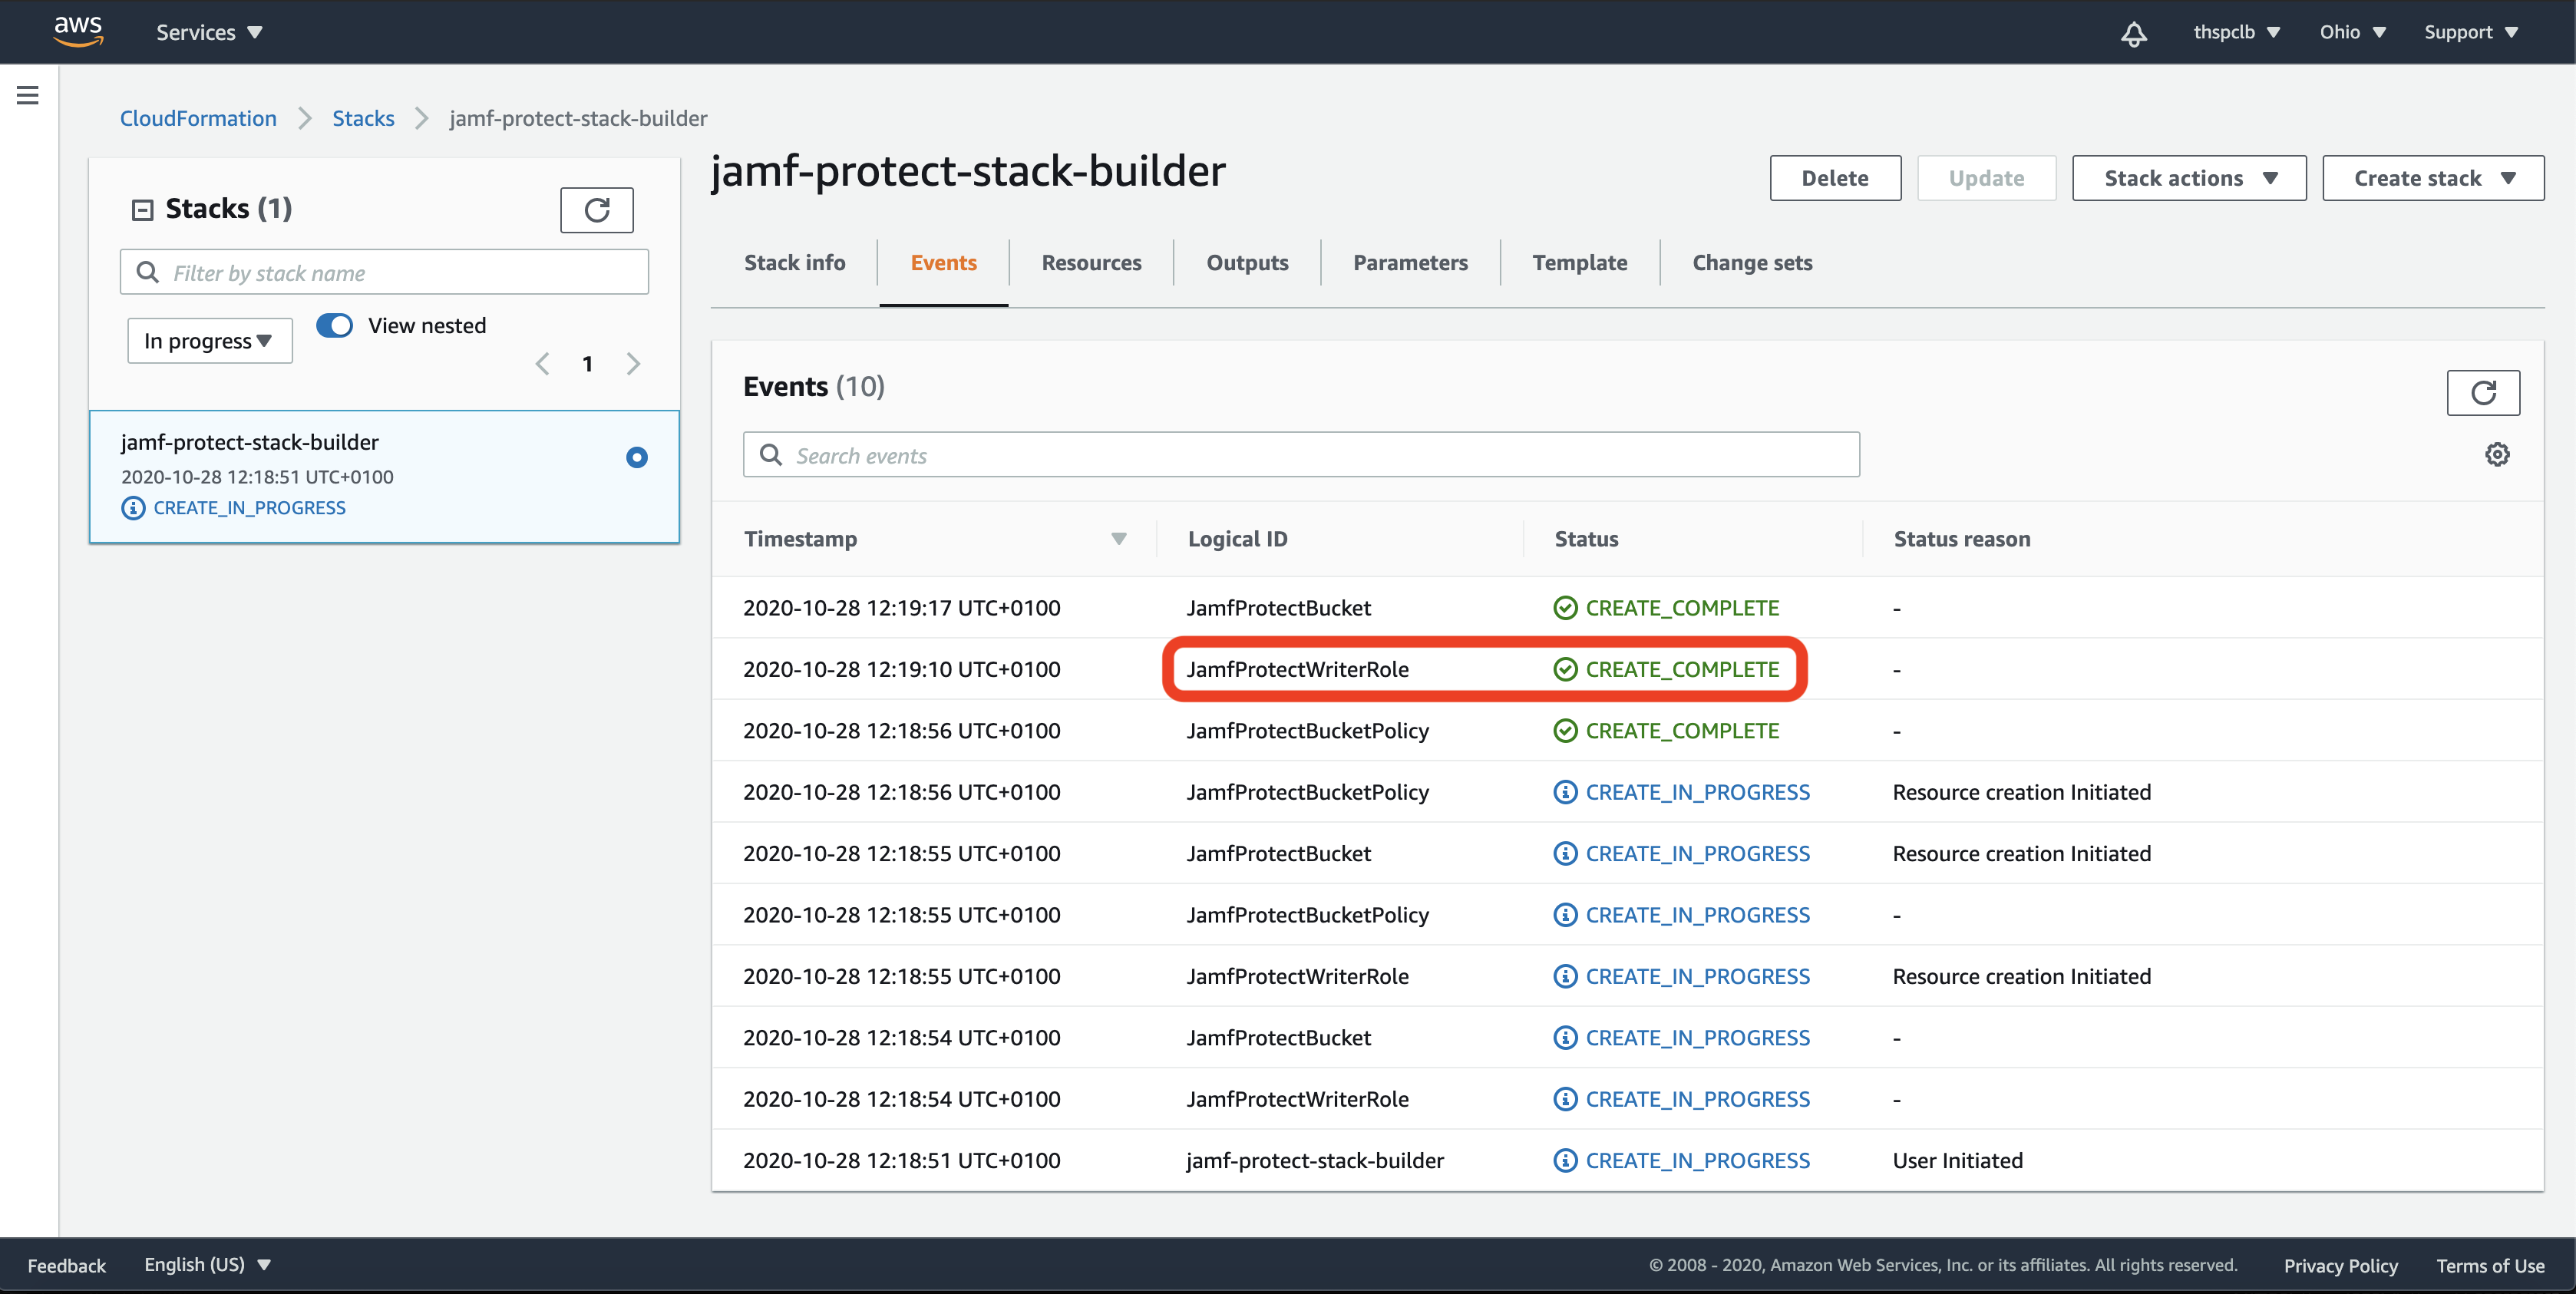Switch to the Change sets tab
Image resolution: width=2576 pixels, height=1294 pixels.
(1752, 263)
